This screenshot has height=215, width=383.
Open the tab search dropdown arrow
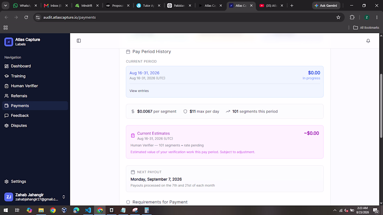coord(5,6)
